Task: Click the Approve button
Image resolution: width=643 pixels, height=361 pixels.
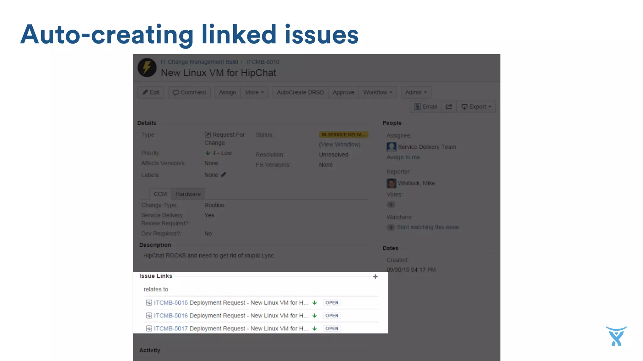Action: click(343, 92)
